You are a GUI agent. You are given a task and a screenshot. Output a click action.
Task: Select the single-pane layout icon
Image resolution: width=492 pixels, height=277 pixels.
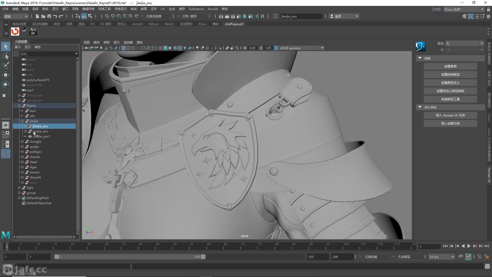[x=6, y=125]
